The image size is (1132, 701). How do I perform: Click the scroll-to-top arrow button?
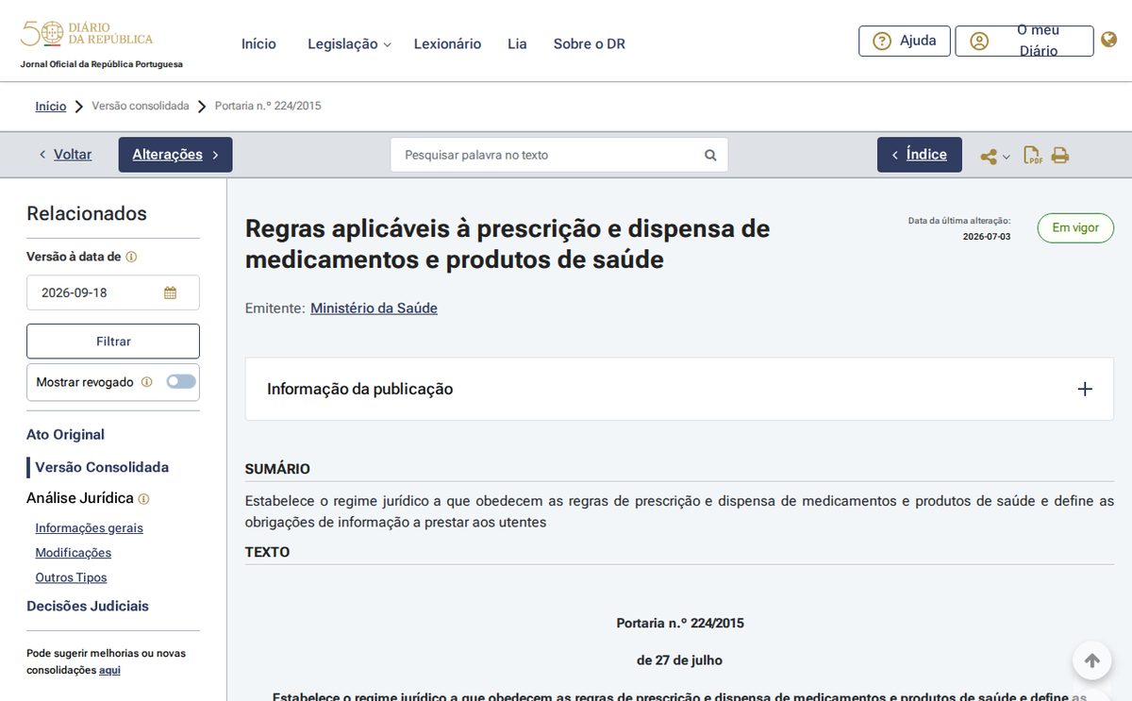point(1091,660)
